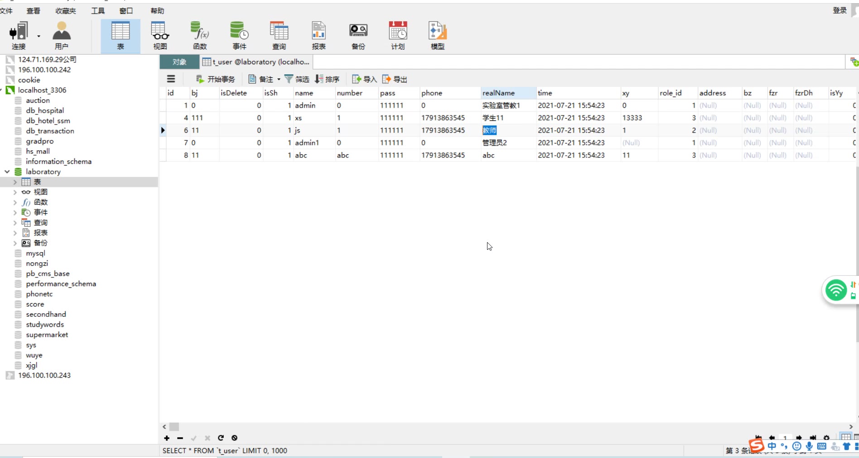The height and width of the screenshot is (458, 859).
Task: Open the 计划 (Schedule) toolbar button
Action: [398, 36]
